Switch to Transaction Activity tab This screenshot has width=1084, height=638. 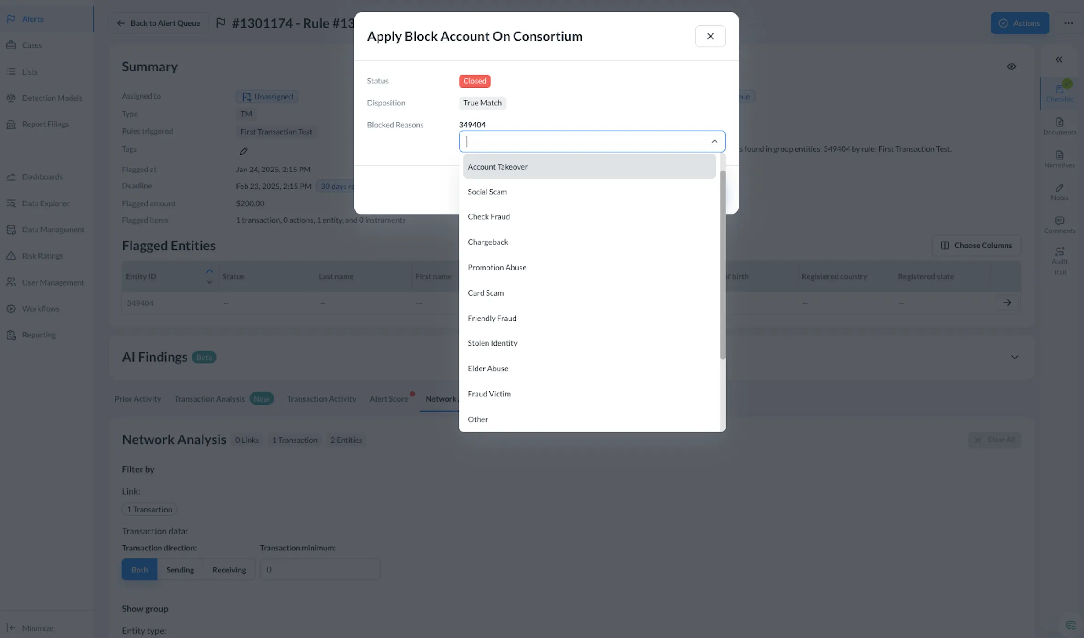click(x=321, y=399)
